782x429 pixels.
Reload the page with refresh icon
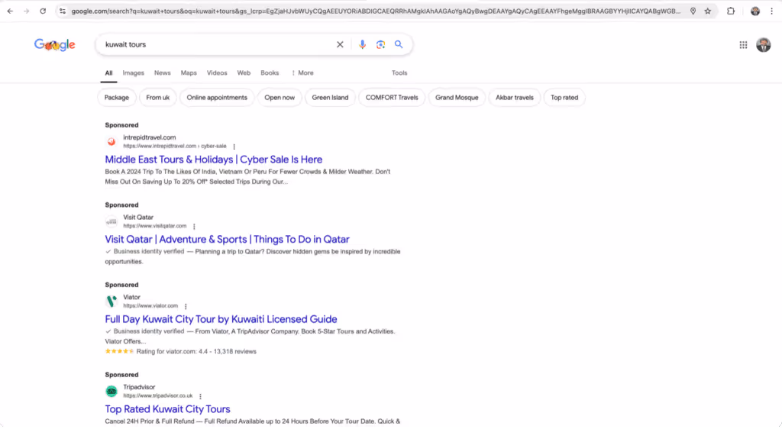coord(43,11)
